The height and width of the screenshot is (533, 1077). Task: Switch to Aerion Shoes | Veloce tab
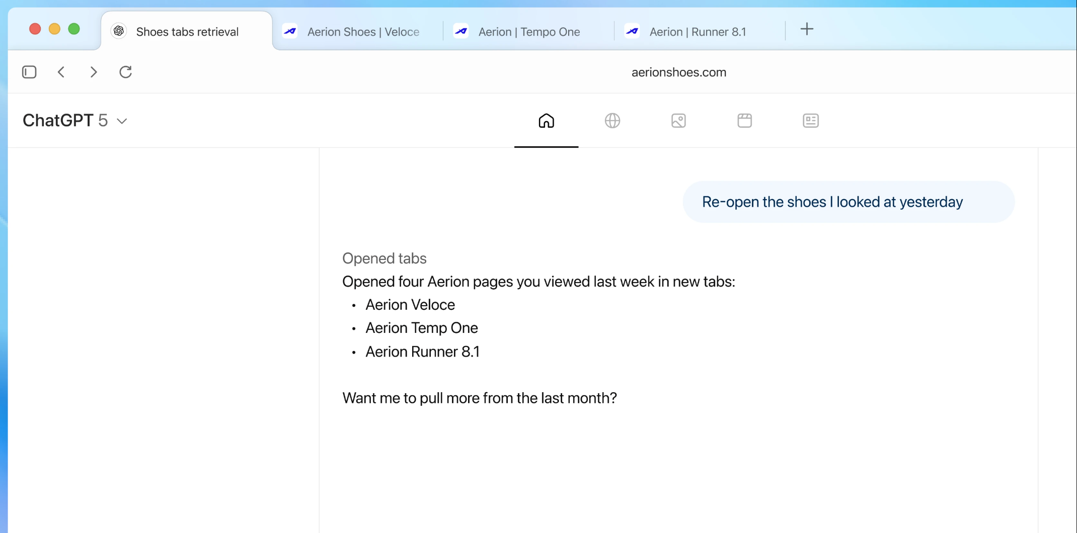coord(363,32)
